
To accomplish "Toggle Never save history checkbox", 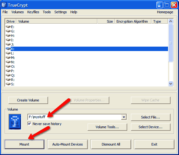I will tap(29, 124).
